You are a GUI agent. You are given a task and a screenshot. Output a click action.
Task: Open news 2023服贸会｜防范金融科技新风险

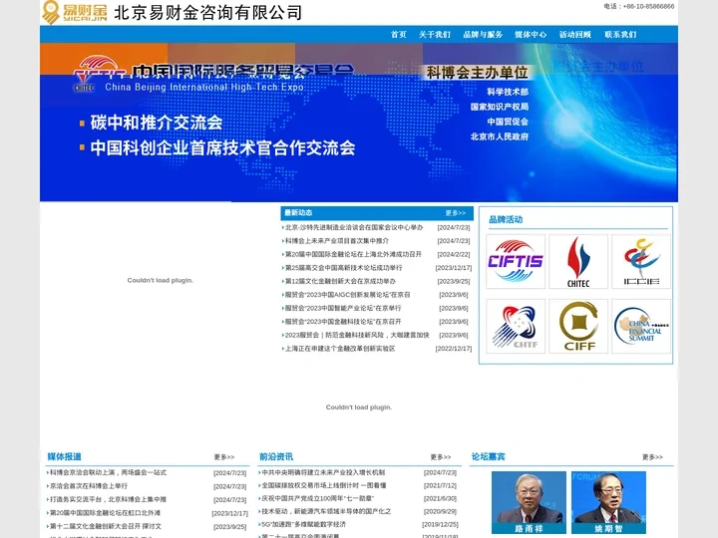pos(357,335)
